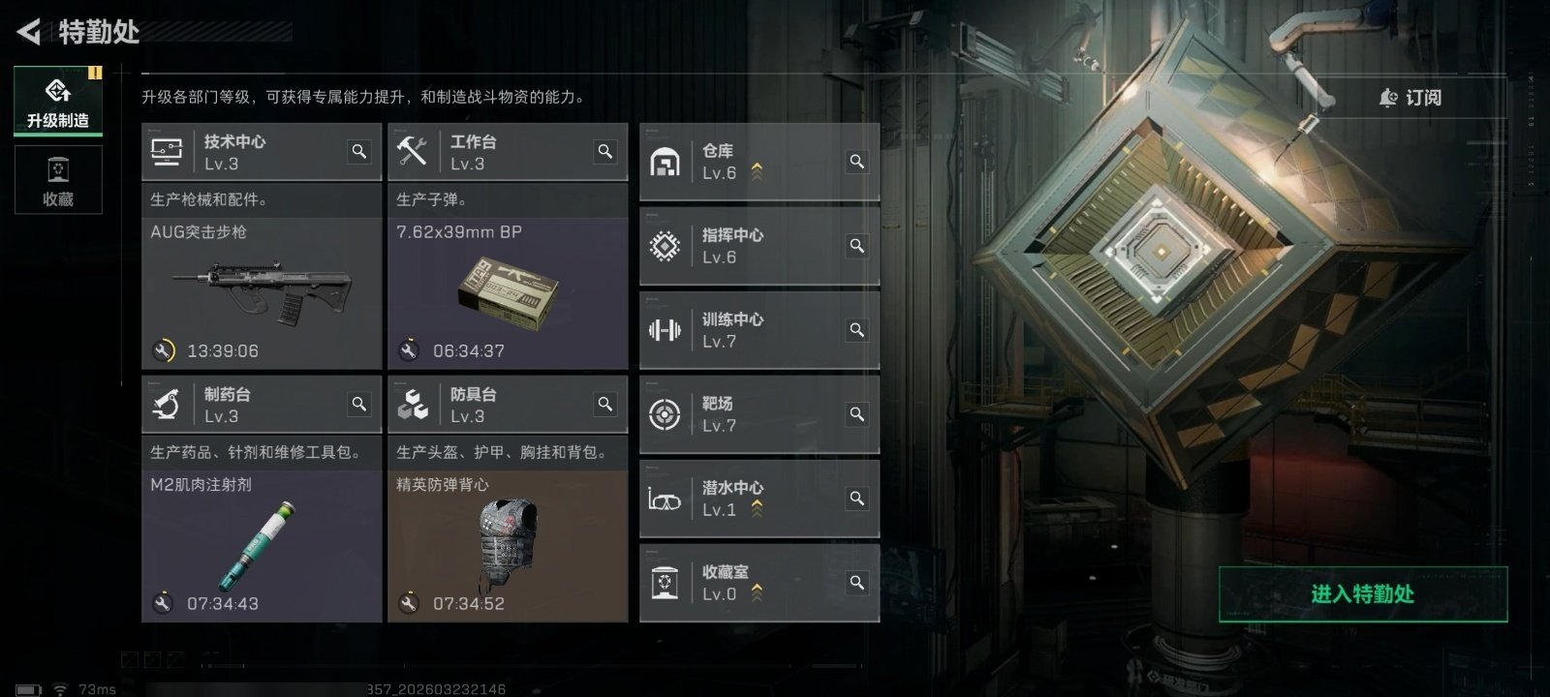
Task: Switch to the 收藏 sidebar tab
Action: point(58,180)
